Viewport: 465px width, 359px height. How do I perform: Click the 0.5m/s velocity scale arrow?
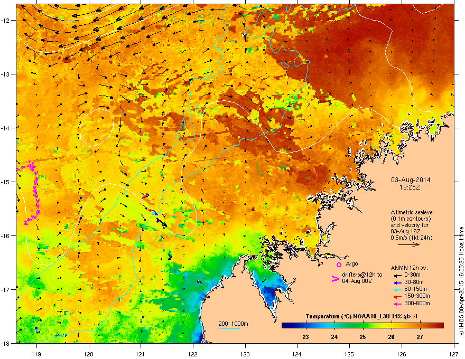pyautogui.click(x=408, y=244)
